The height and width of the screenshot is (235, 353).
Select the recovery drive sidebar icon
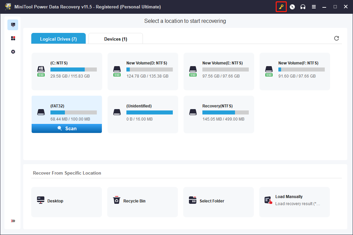point(13,25)
